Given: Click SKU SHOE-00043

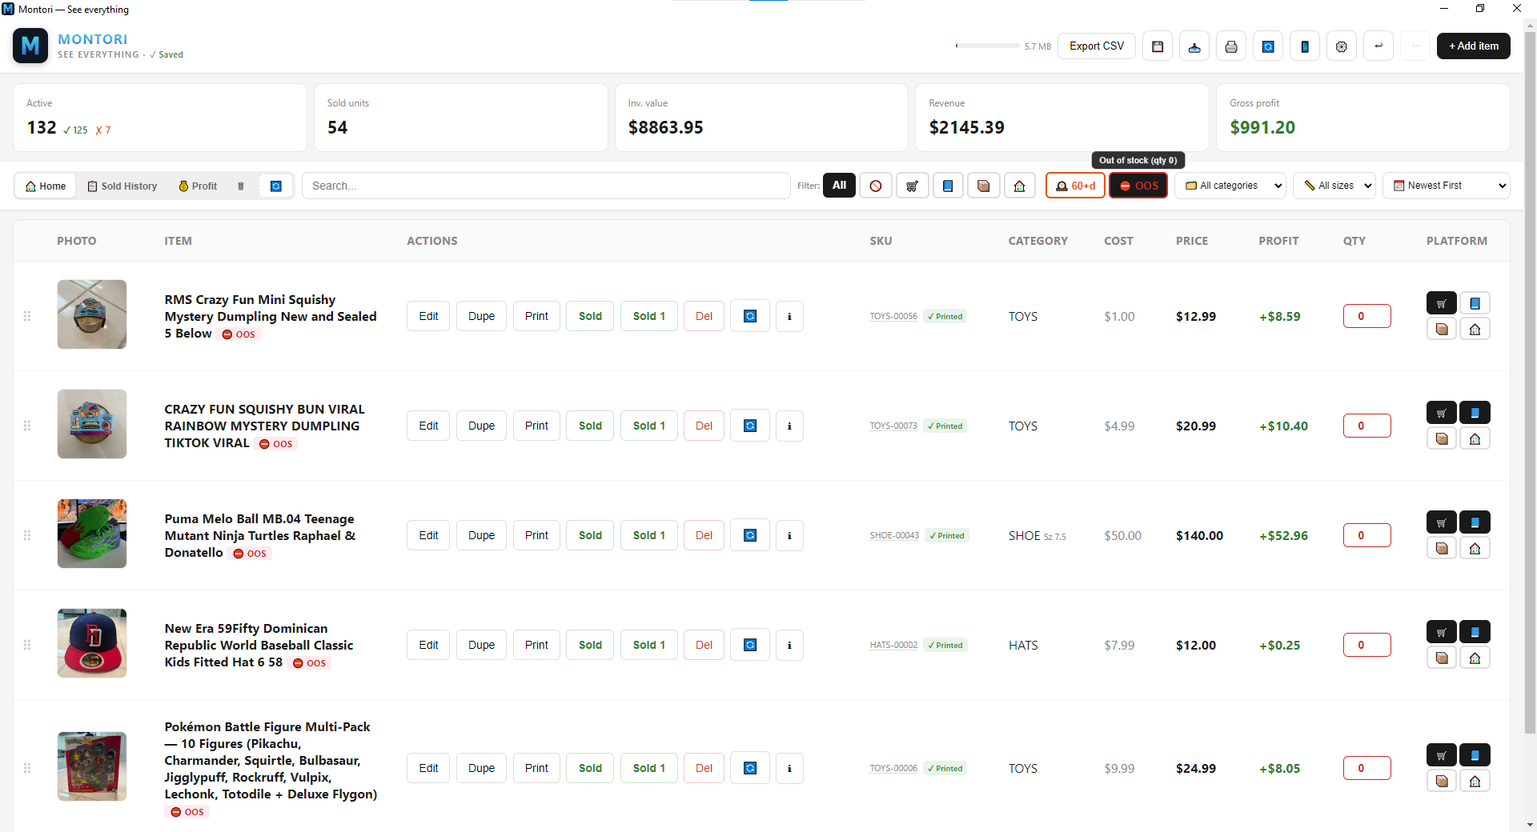Looking at the screenshot, I should tap(894, 535).
